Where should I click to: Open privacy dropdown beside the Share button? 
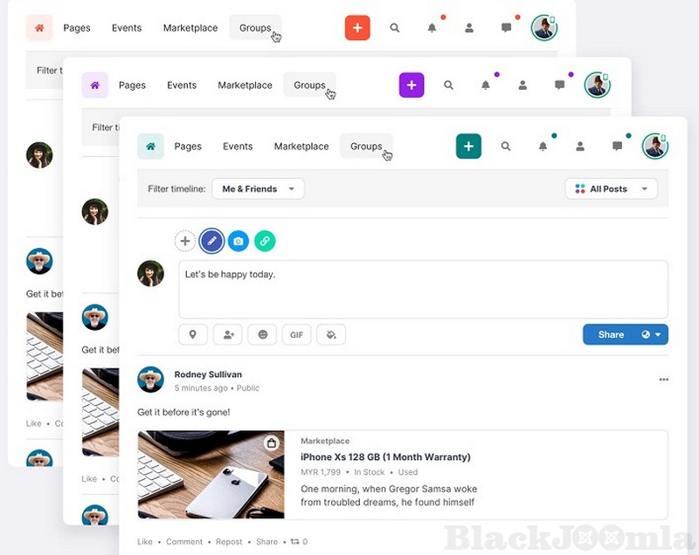653,334
